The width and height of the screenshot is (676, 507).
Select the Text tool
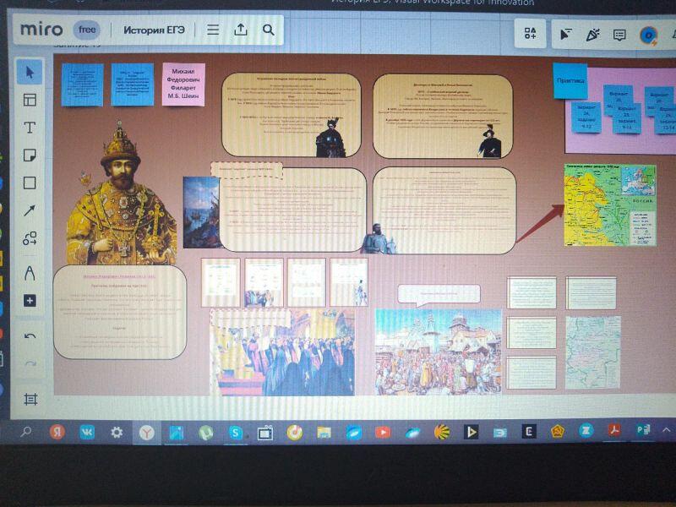[30, 128]
